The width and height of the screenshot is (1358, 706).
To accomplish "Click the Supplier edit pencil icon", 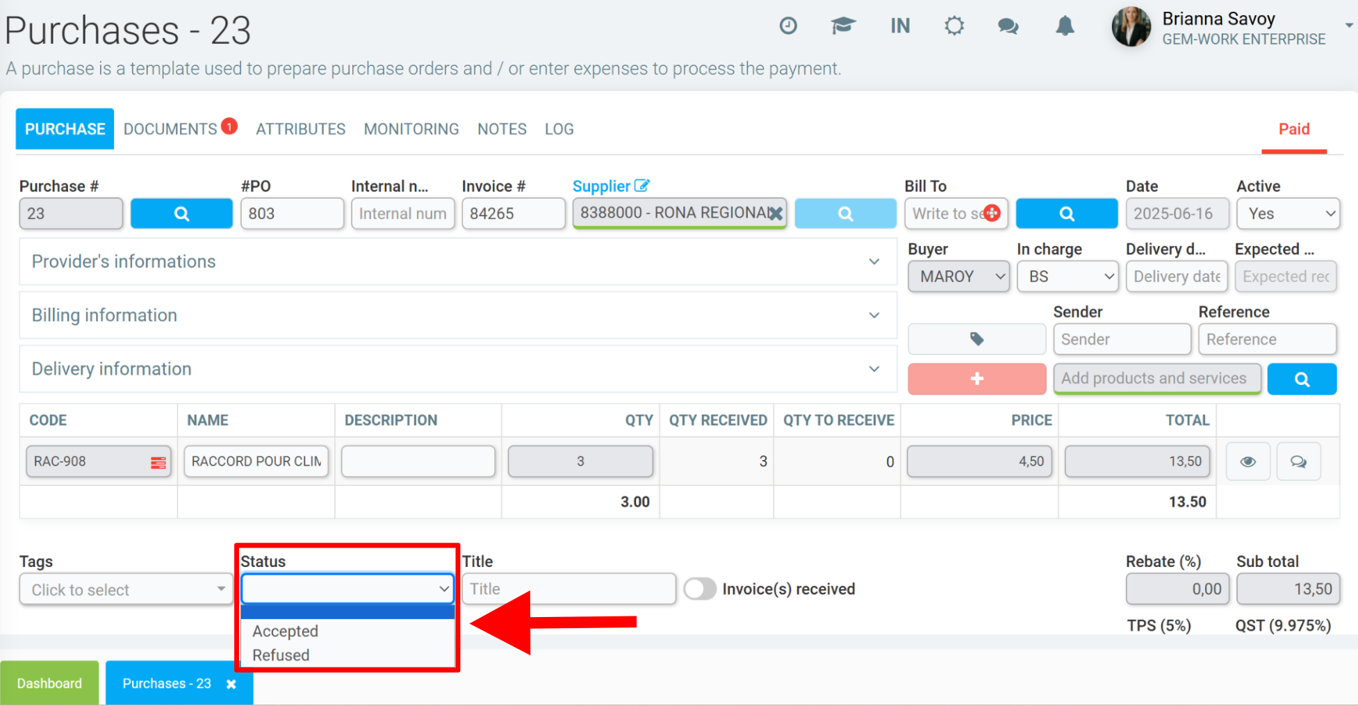I will pos(642,186).
